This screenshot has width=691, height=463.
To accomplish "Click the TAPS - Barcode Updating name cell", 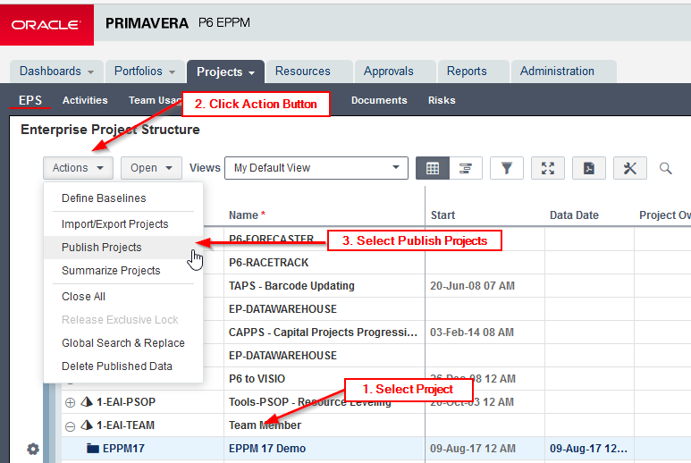I will coord(324,286).
